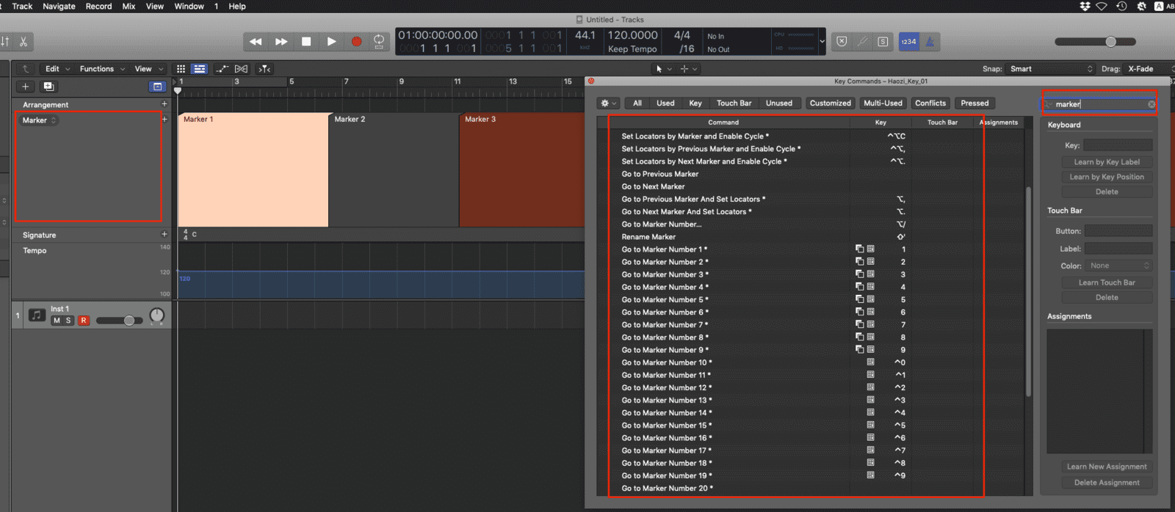Open the Functions menu in the tracks area
Image resolution: width=1175 pixels, height=512 pixels.
pyautogui.click(x=102, y=69)
